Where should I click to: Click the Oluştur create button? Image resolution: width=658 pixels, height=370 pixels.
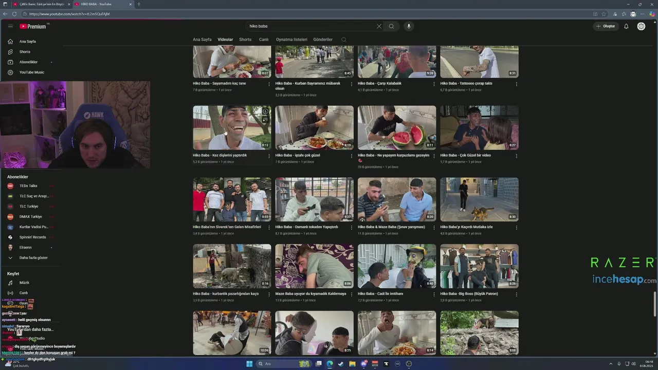[x=606, y=26]
